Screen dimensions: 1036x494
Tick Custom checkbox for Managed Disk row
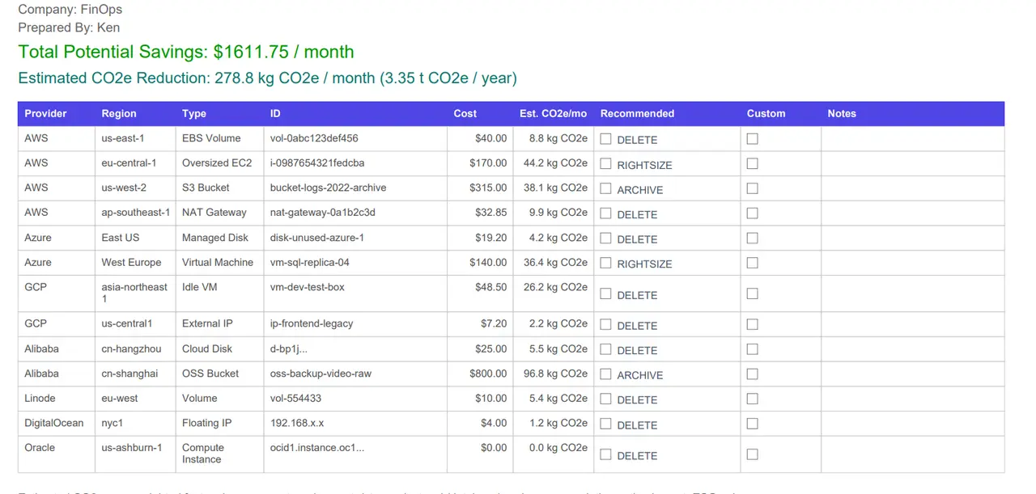(x=752, y=238)
